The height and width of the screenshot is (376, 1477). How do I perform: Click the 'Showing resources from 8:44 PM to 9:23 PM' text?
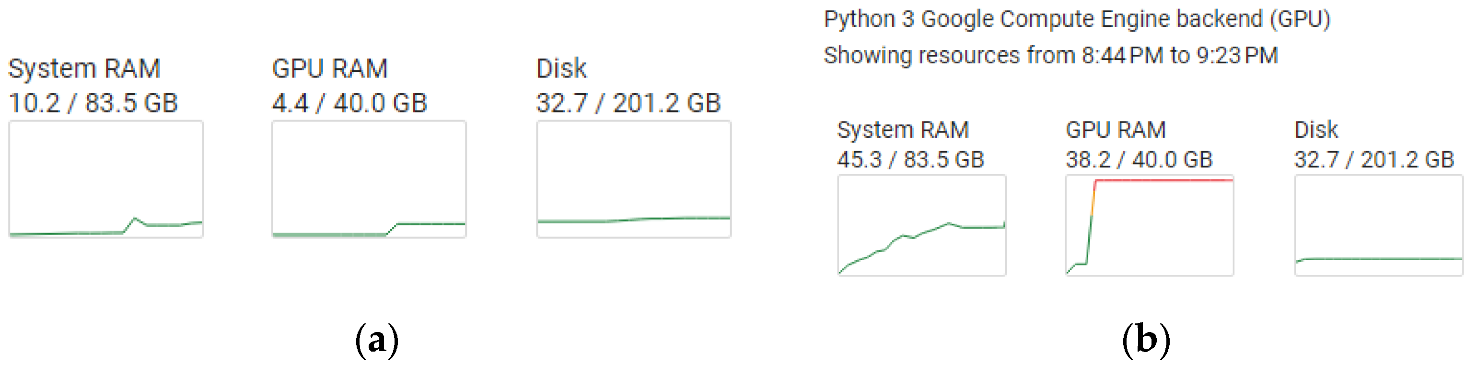coord(1050,55)
